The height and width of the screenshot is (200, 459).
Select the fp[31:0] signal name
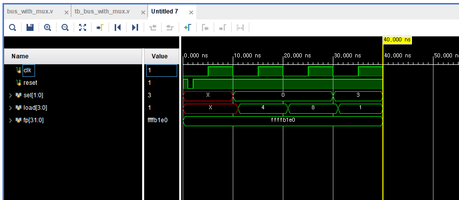pyautogui.click(x=34, y=120)
